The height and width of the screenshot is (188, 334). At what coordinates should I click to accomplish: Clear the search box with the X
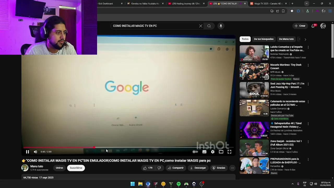tap(201, 26)
